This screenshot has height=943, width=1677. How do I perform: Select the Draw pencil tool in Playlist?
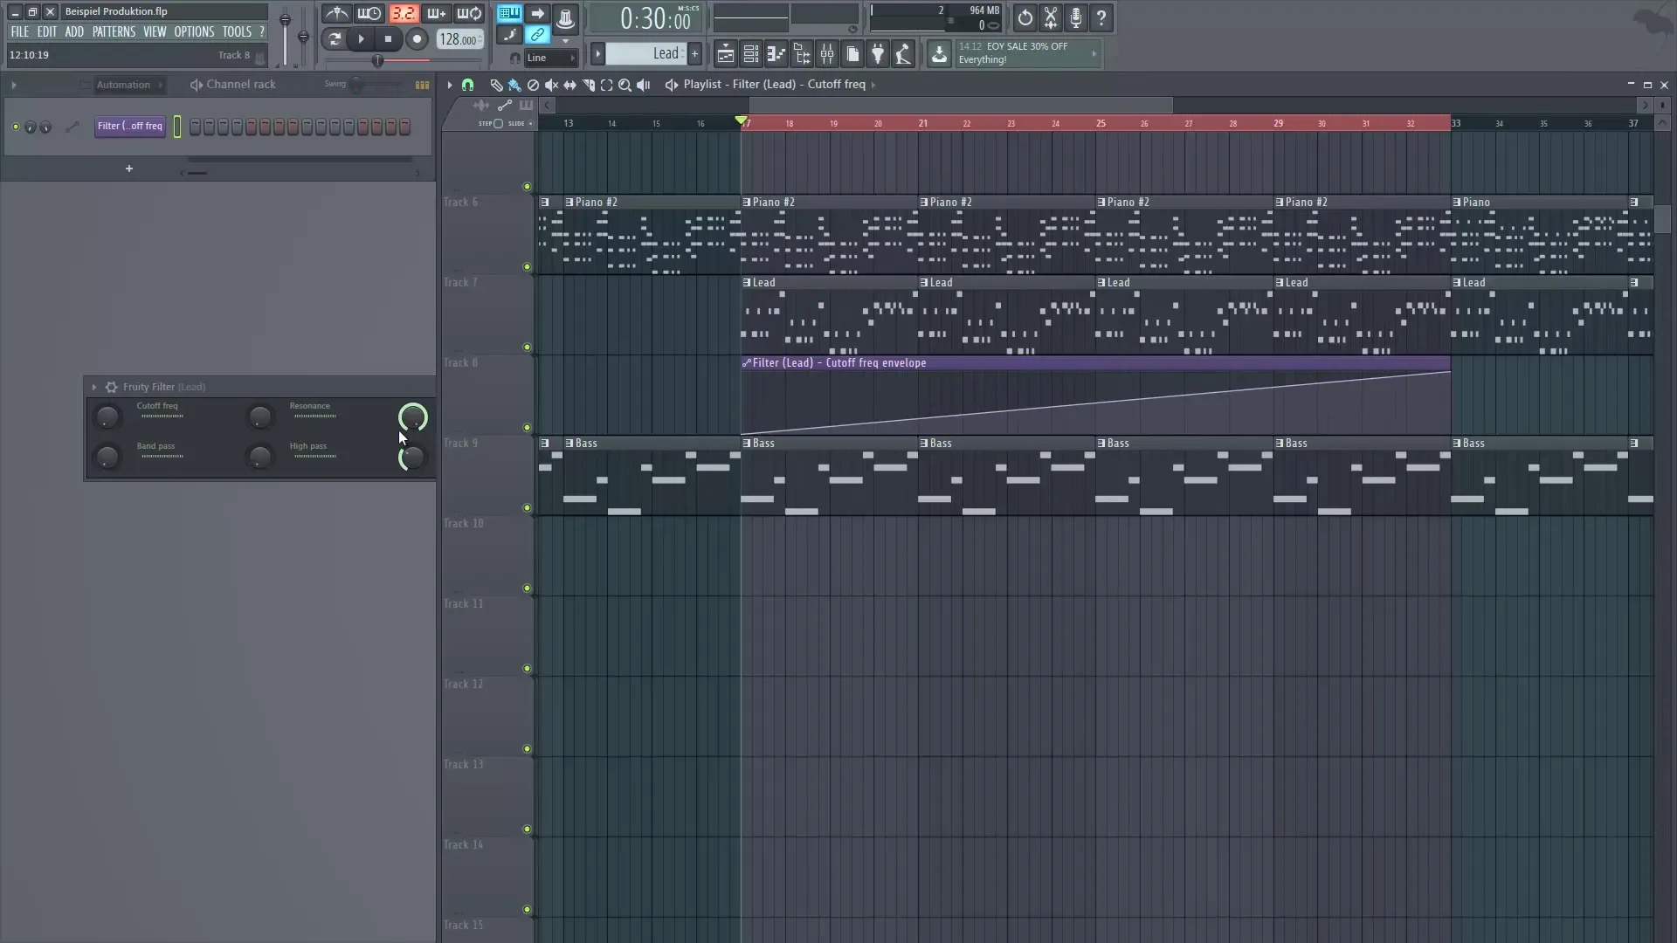click(x=495, y=85)
